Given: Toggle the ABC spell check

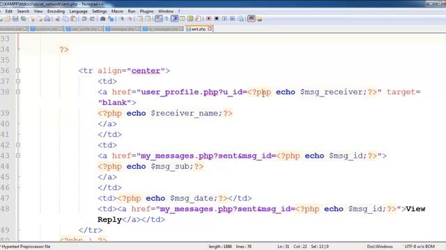Looking at the screenshot, I should click(252, 19).
